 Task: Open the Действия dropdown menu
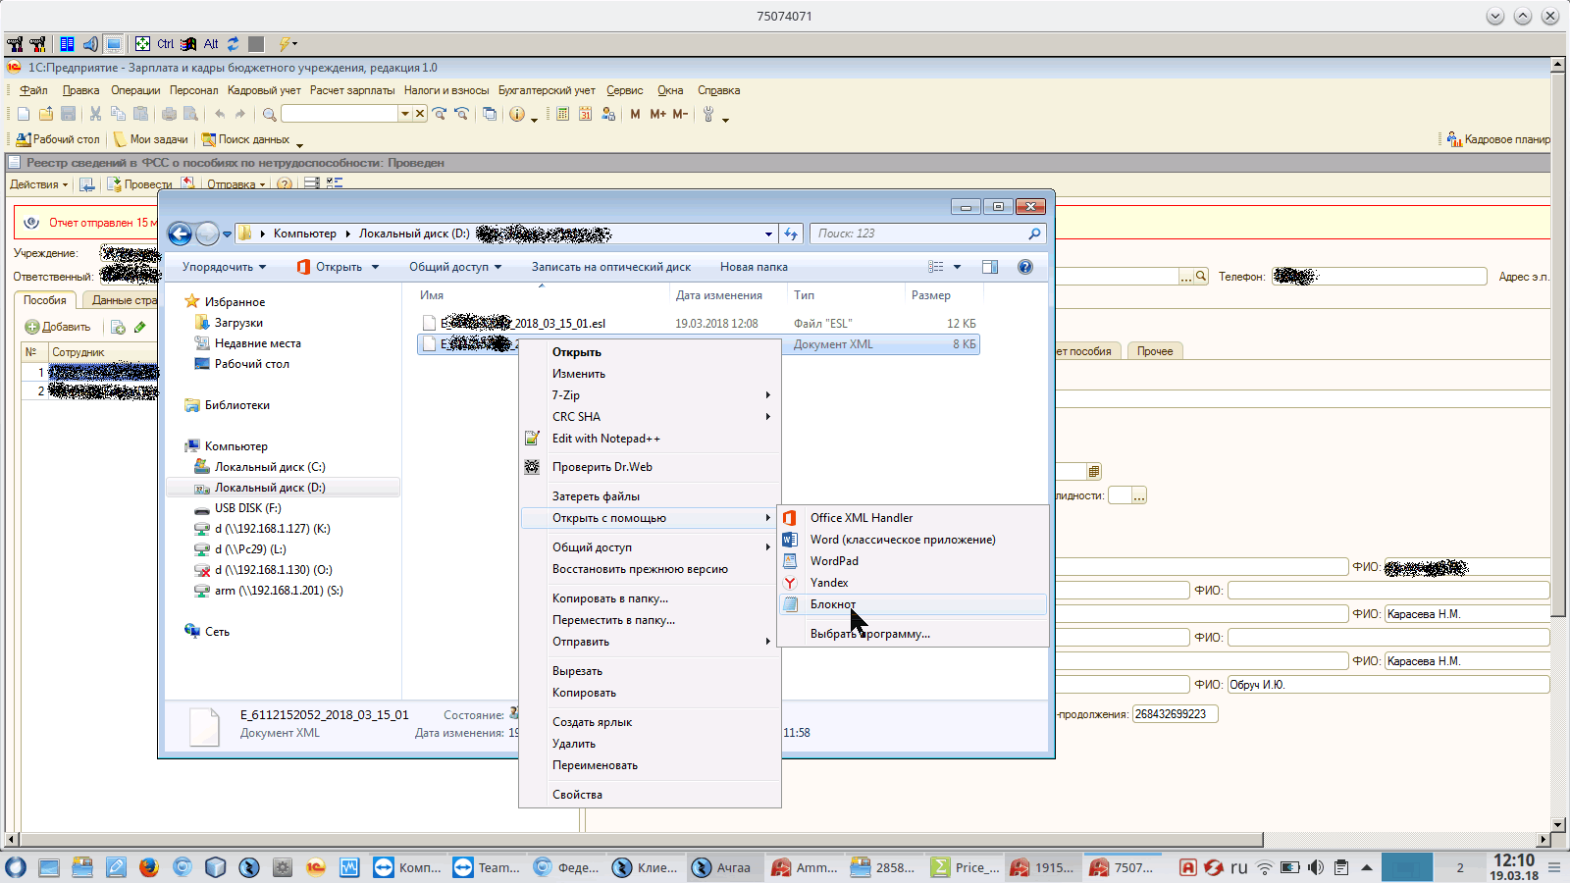(39, 183)
